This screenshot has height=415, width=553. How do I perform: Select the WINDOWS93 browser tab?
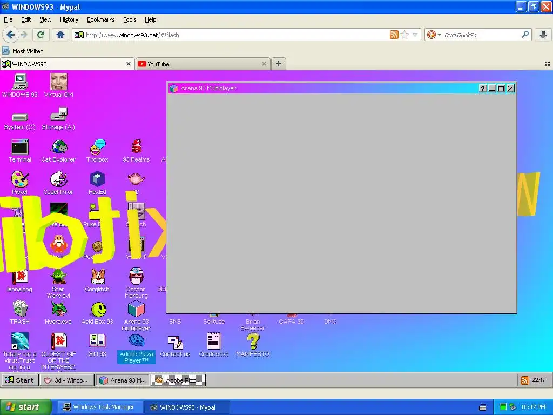pos(67,64)
